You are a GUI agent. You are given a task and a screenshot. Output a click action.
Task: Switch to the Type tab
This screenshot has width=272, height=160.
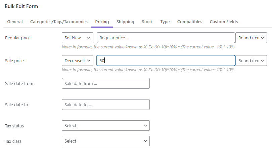(165, 22)
